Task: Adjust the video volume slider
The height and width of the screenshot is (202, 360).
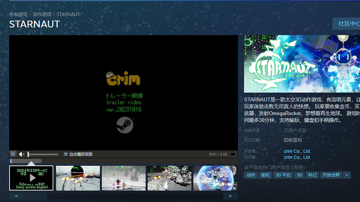Action: [x=43, y=154]
